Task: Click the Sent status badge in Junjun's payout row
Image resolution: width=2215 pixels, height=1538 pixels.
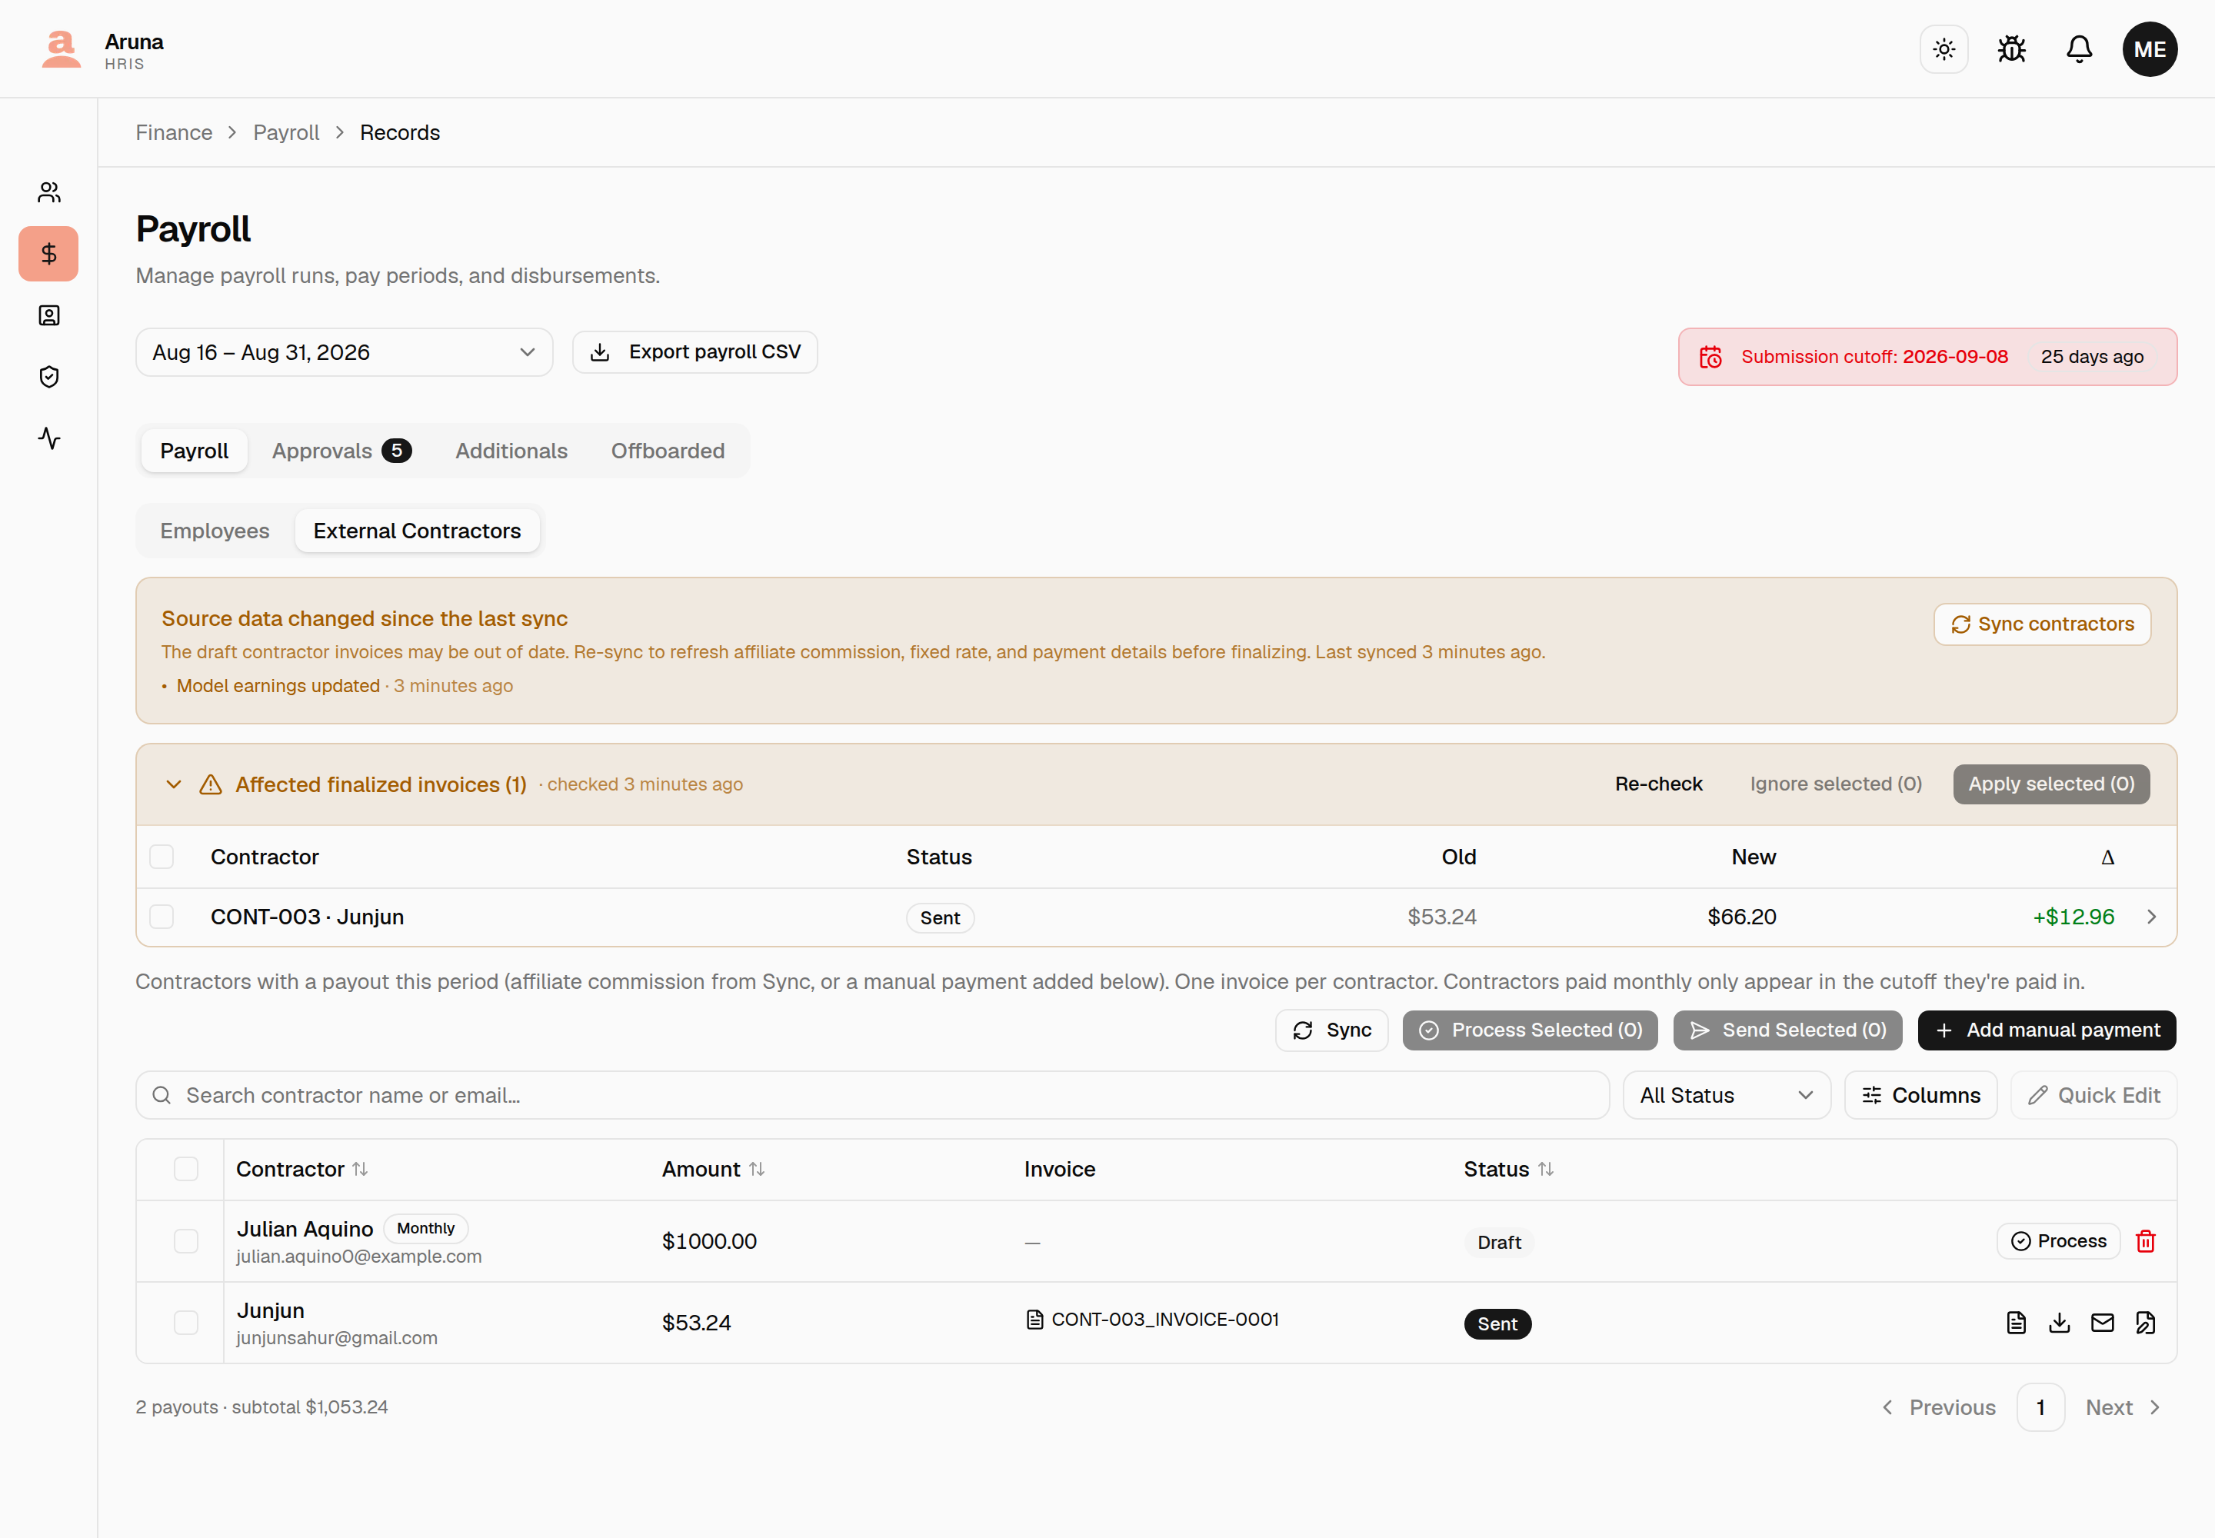Action: [1497, 1323]
